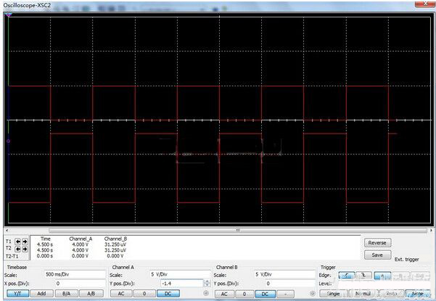
Task: Set Channel A coupling to DC
Action: tap(168, 294)
